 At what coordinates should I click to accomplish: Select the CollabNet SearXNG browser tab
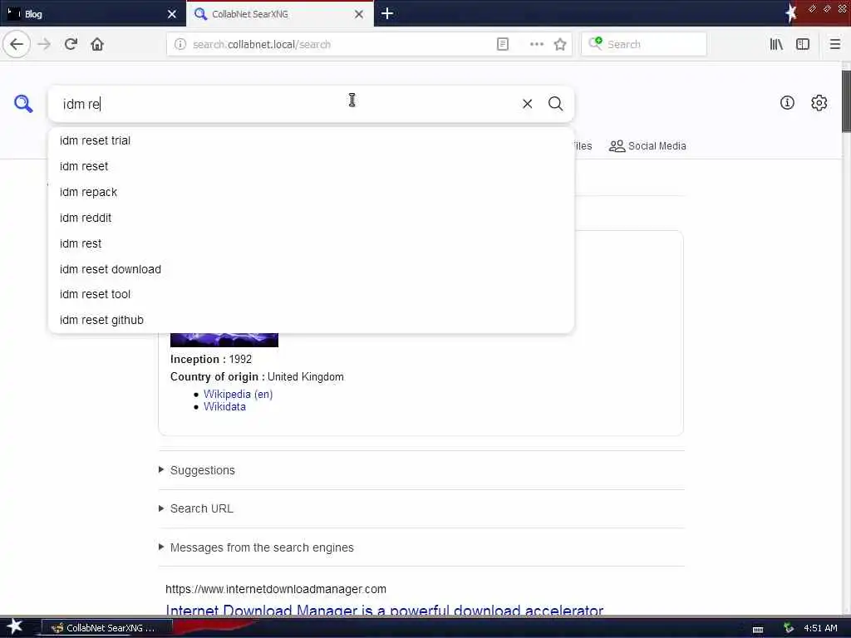[279, 14]
